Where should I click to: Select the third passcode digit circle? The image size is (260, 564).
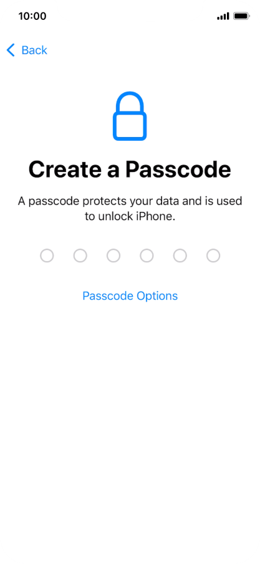(x=113, y=256)
